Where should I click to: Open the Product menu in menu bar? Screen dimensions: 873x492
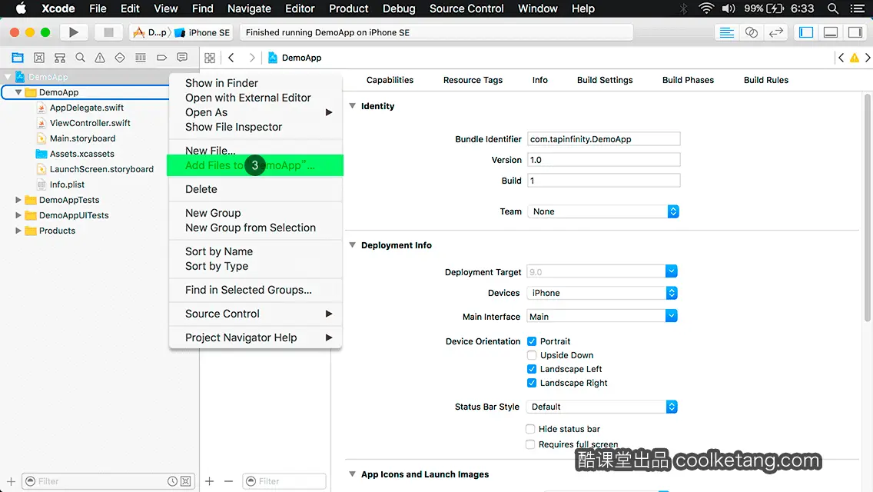[349, 8]
